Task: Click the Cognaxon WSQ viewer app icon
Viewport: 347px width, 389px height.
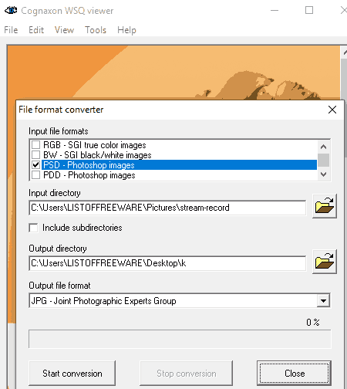Action: [11, 10]
